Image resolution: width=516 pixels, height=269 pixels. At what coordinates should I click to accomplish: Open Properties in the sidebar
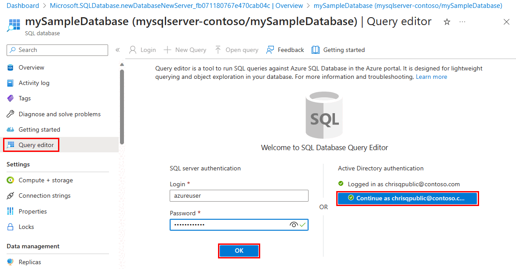tap(33, 211)
